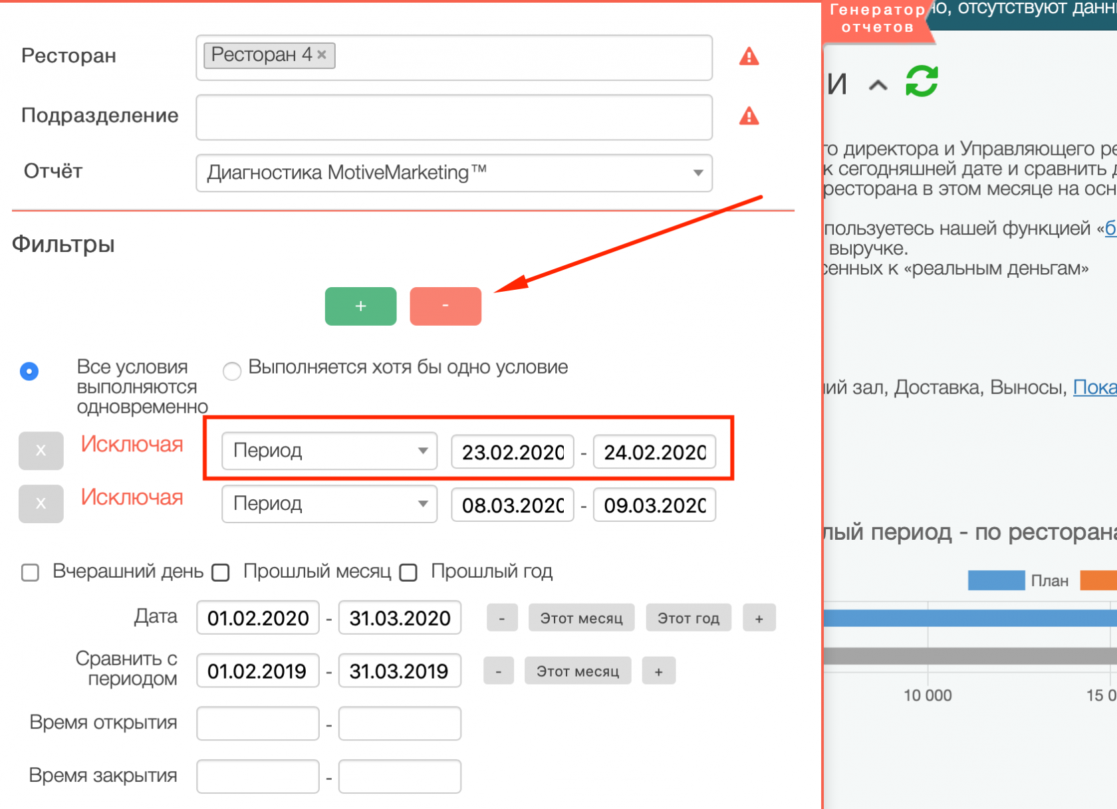
Task: Delete the second Исключая filter row
Action: coord(41,504)
